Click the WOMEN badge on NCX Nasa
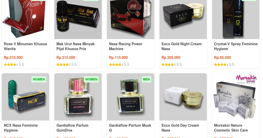263x138 pixels. pyautogui.click(x=39, y=79)
